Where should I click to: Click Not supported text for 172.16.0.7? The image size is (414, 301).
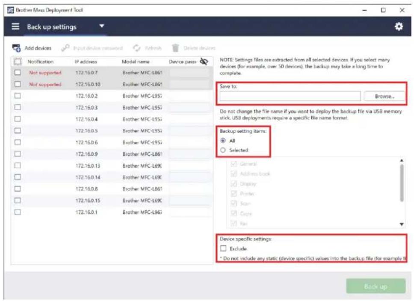coord(45,73)
